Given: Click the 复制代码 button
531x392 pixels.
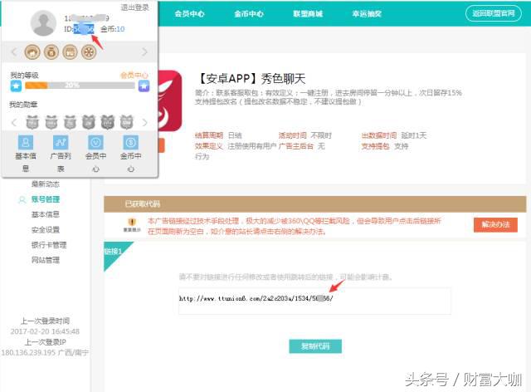Looking at the screenshot, I should pos(315,346).
